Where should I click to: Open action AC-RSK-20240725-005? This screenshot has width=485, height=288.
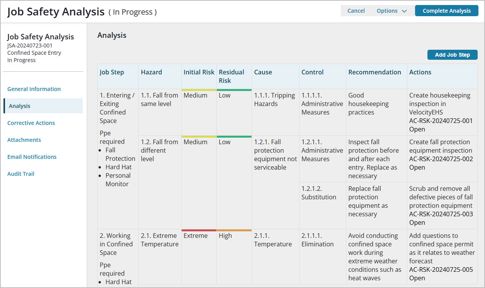441,269
